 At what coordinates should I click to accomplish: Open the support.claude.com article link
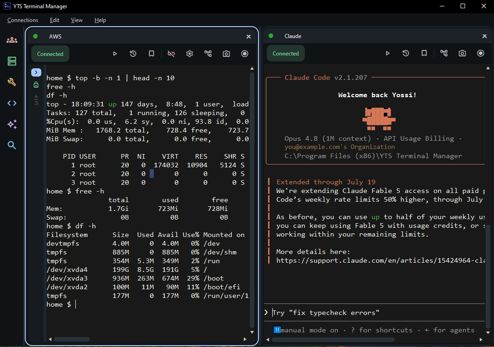pos(380,260)
